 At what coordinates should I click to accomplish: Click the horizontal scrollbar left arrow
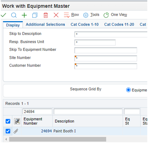click(6, 139)
